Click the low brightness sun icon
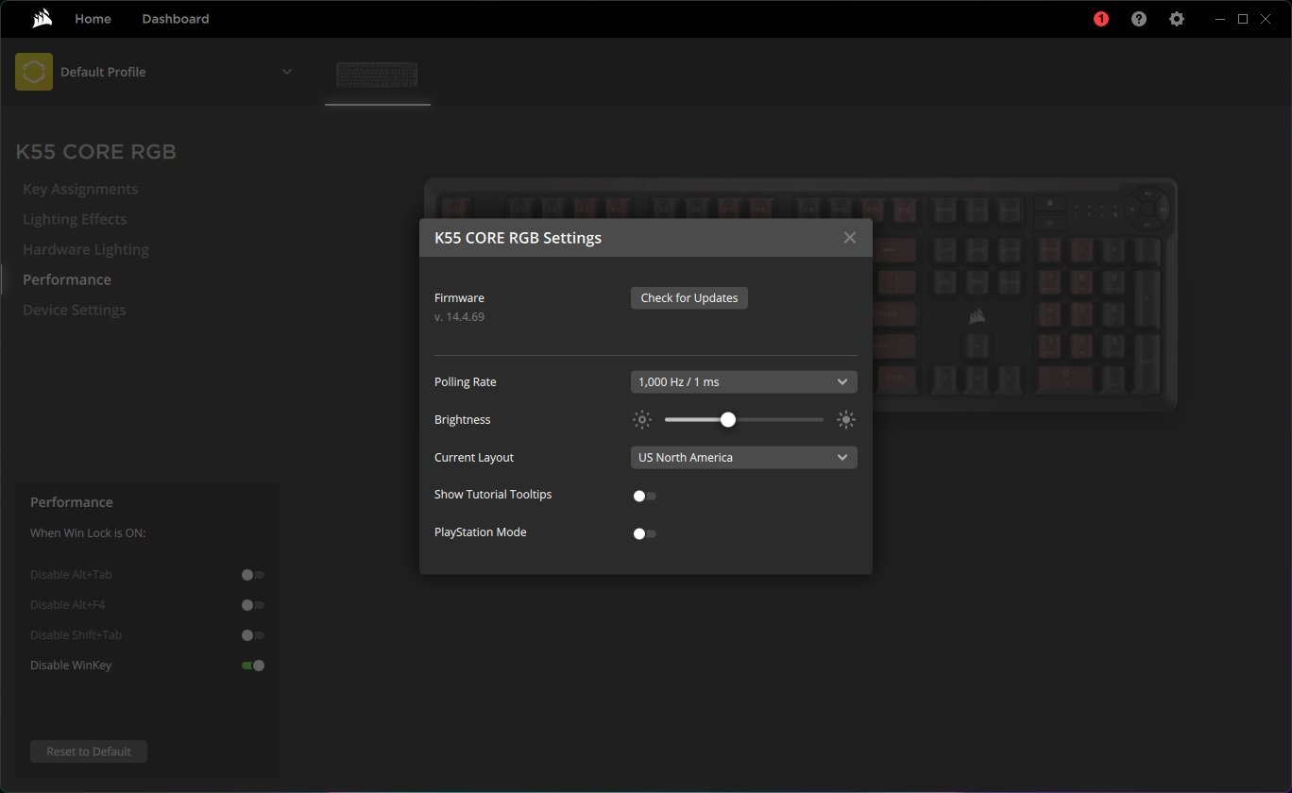1292x793 pixels. click(x=642, y=420)
